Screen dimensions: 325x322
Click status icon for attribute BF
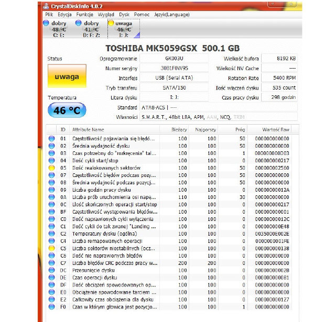[51, 212]
